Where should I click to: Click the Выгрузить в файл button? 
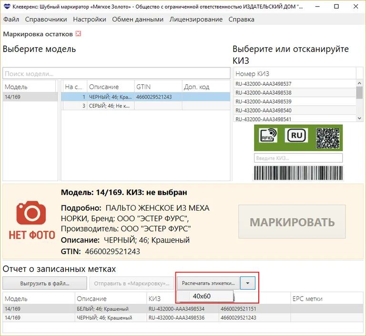tap(45, 283)
